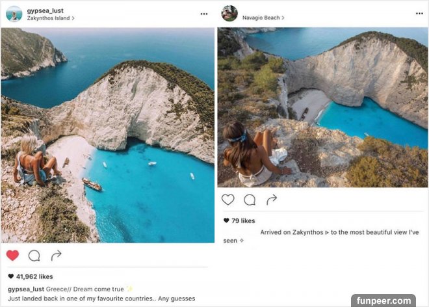
Task: Click the profile avatar on right post
Action: [x=229, y=14]
